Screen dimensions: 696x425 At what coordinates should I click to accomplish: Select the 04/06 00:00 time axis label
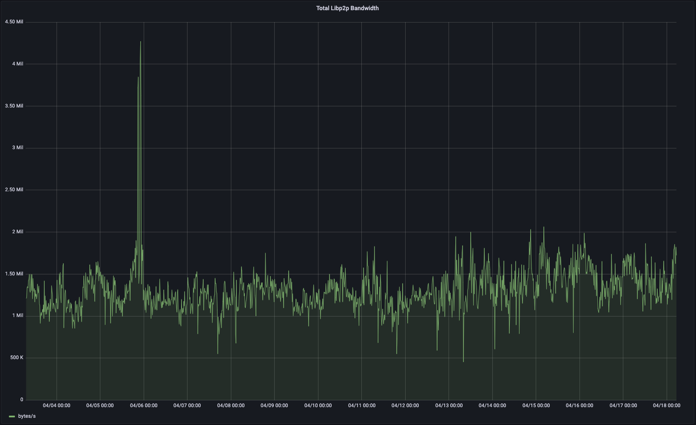pos(144,405)
